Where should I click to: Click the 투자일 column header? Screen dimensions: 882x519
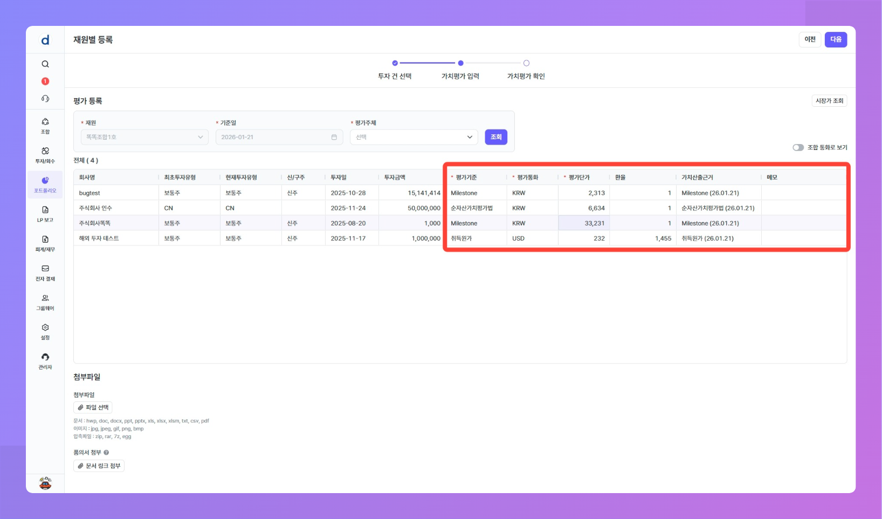click(339, 177)
